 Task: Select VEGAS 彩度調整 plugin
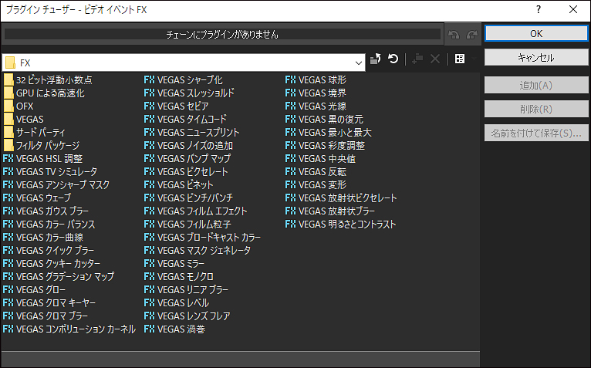coord(325,146)
